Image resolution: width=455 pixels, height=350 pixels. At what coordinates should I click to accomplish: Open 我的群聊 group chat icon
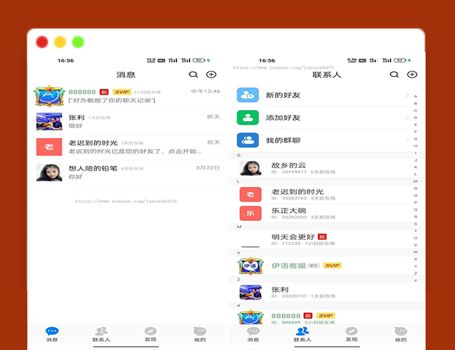click(x=248, y=140)
